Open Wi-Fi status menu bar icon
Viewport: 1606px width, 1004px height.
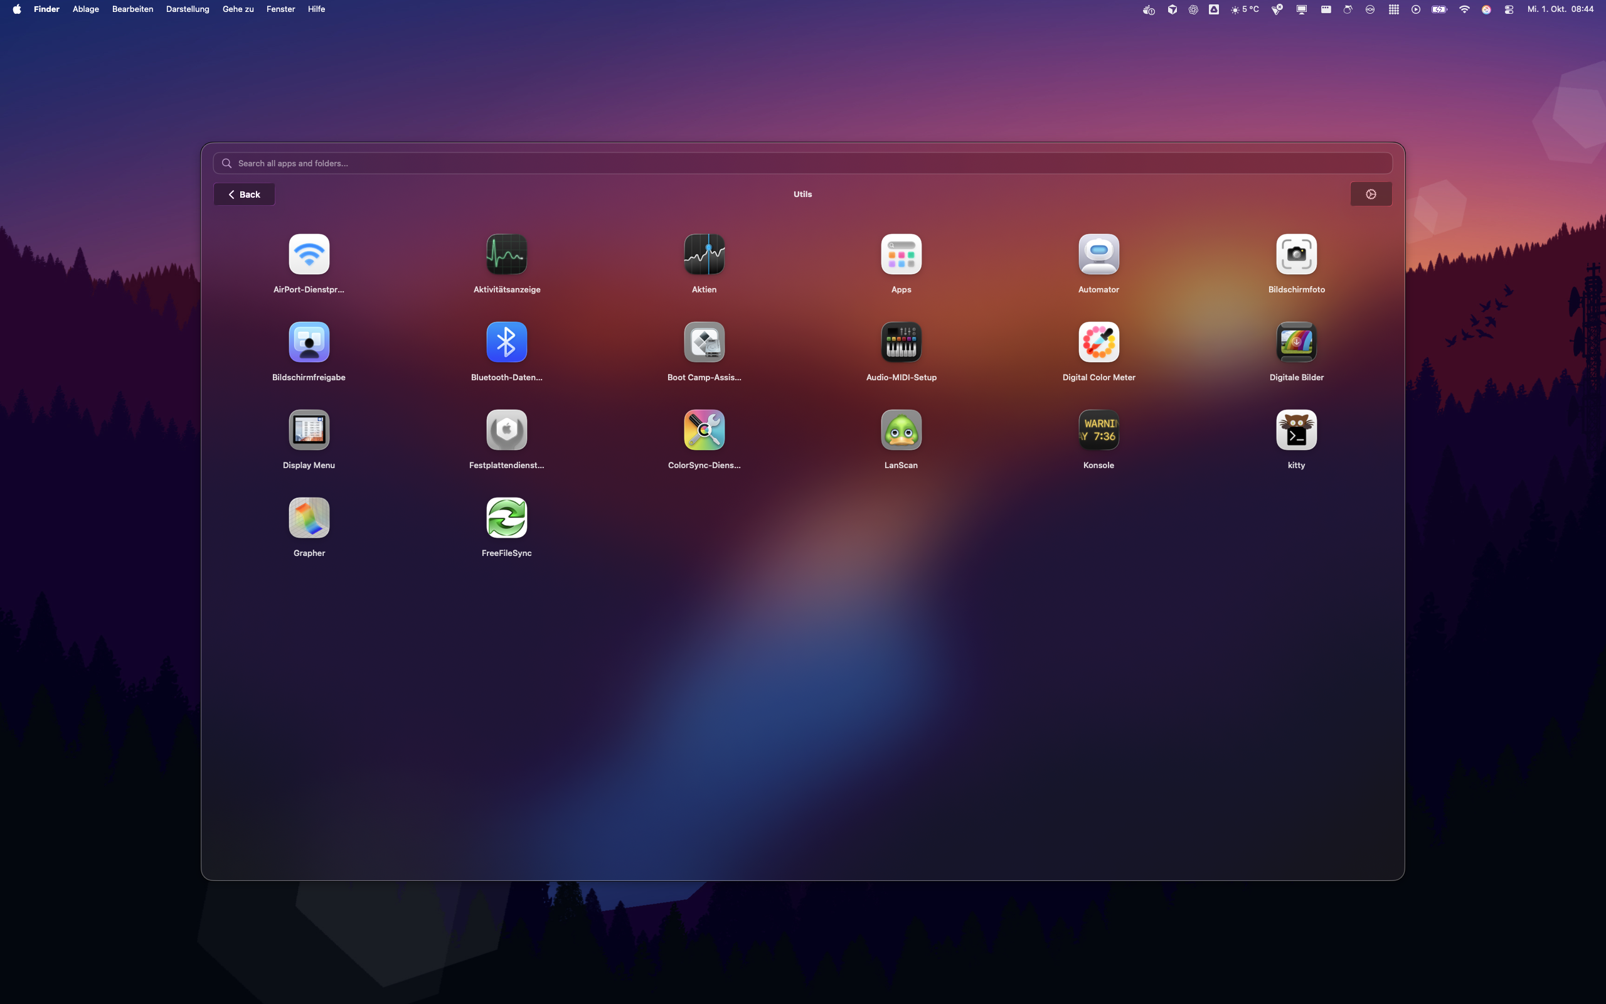[1464, 9]
